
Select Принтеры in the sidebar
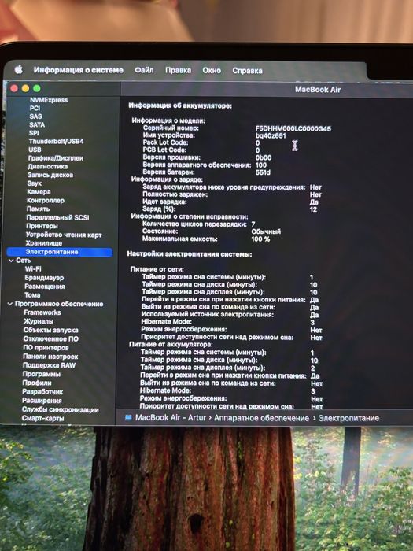(x=42, y=226)
